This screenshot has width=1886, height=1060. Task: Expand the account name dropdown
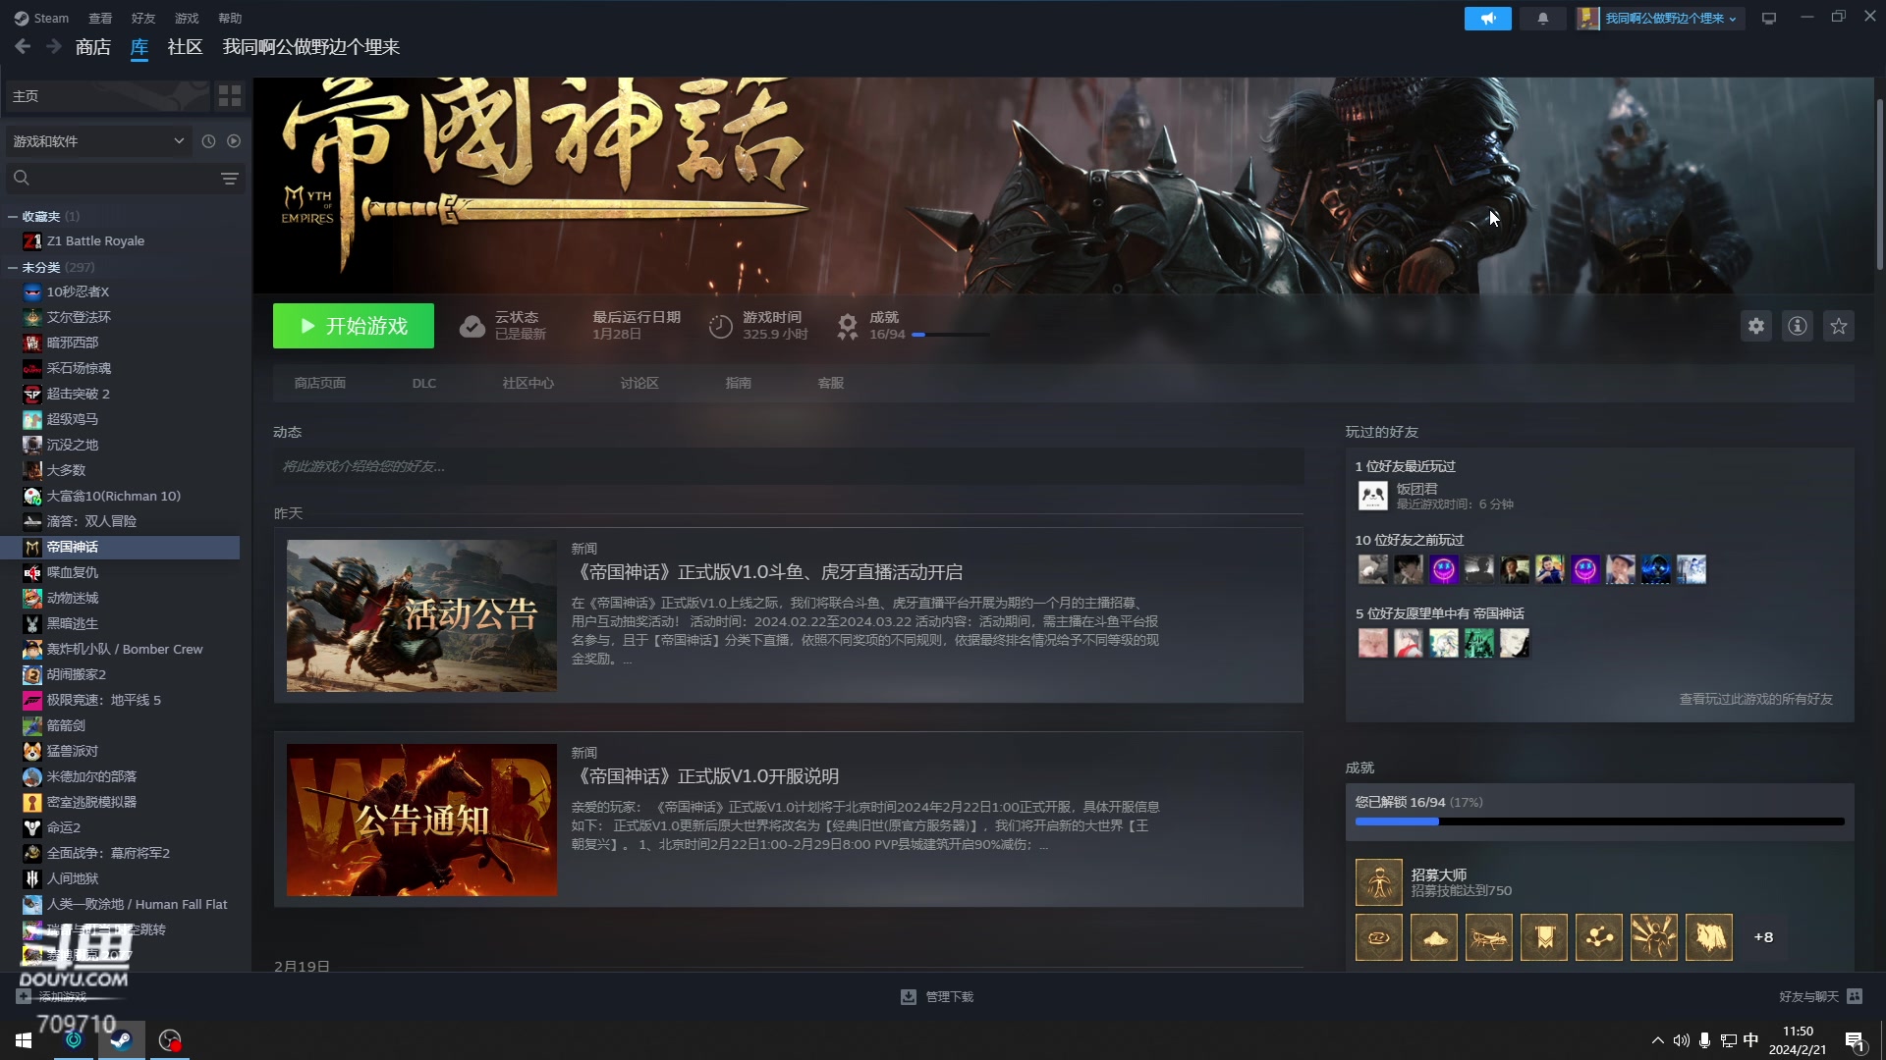coord(1670,19)
